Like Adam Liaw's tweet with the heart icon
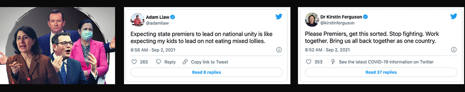The height and width of the screenshot is (92, 465). tap(134, 62)
